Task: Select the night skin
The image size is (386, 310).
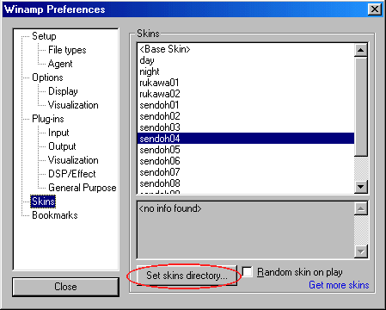Action: [x=246, y=71]
